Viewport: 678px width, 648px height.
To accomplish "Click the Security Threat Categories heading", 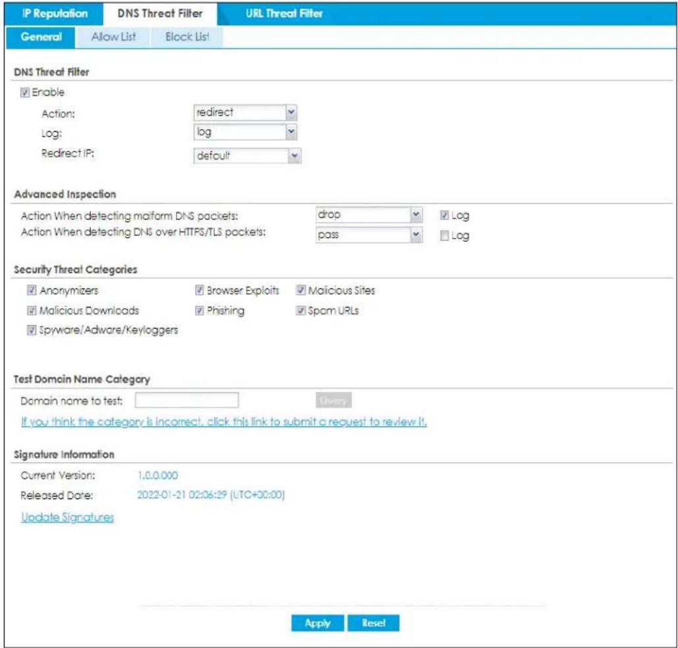I will pyautogui.click(x=76, y=269).
